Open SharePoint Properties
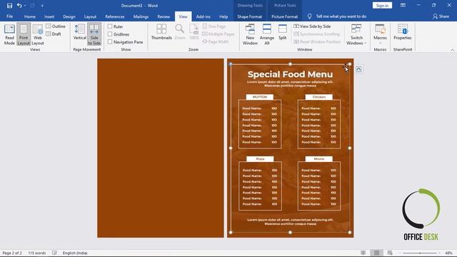Screen dimensions: 457x257 click(x=403, y=32)
